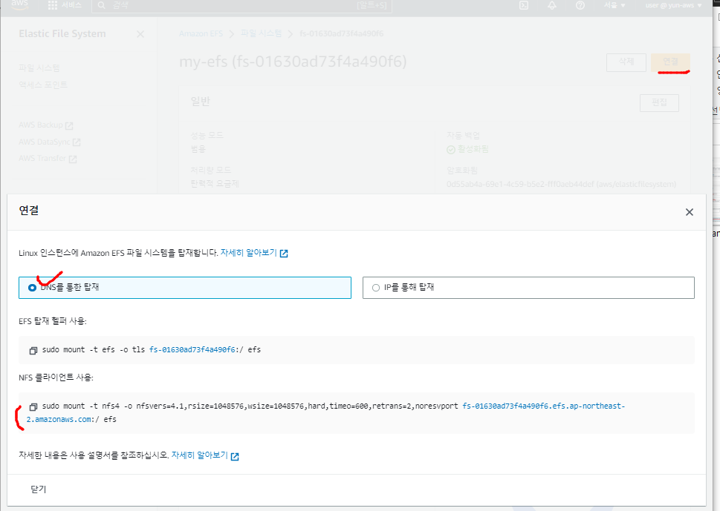
Task: Select IP를 통해 탑재 option
Action: 528,288
